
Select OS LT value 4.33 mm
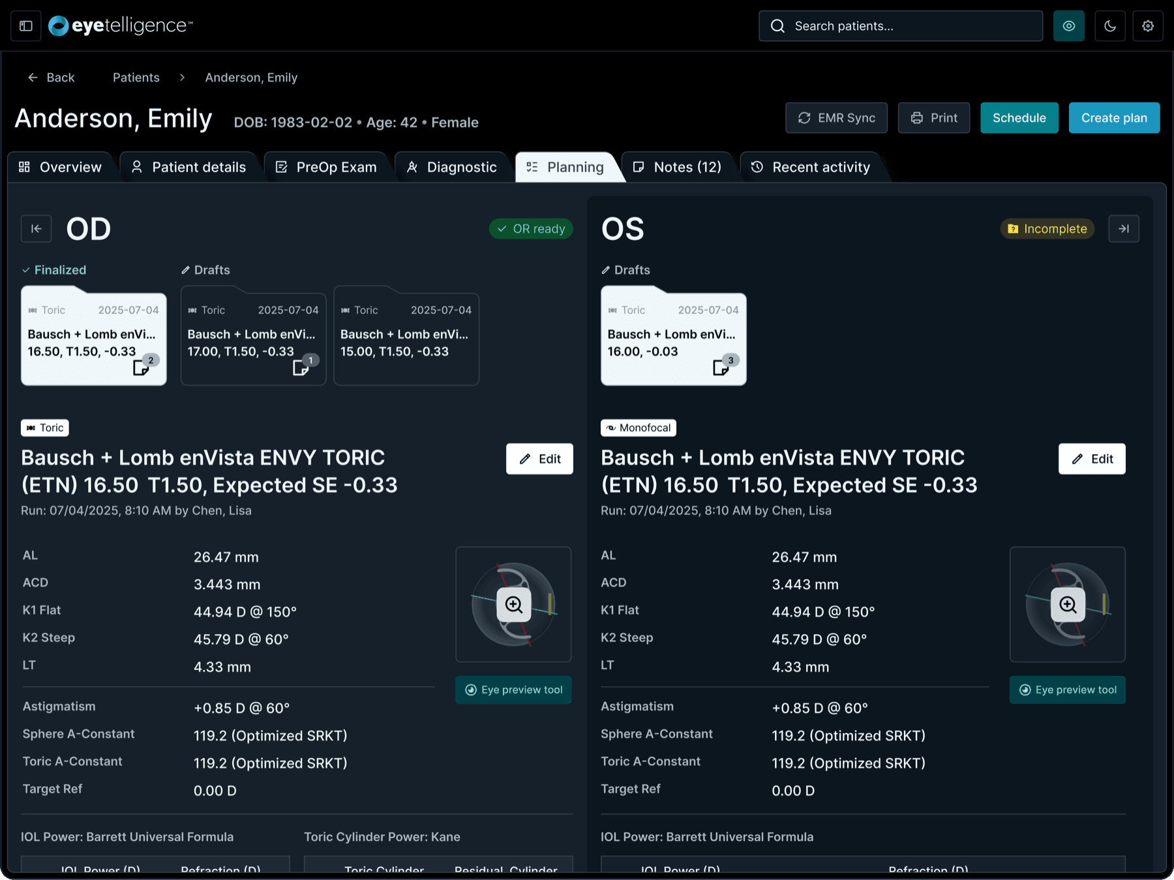(800, 667)
